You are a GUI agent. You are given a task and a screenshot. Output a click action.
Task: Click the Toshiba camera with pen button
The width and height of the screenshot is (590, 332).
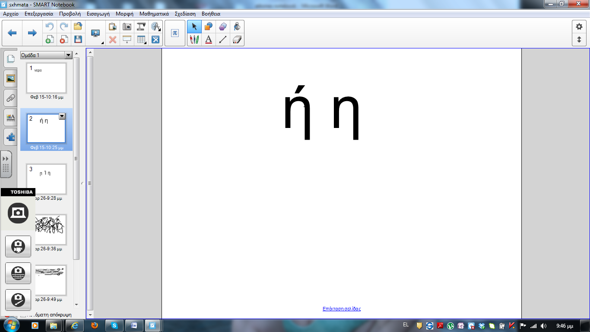click(x=18, y=300)
